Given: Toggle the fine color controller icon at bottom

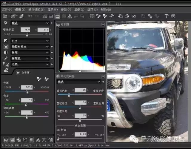Looking at the screenshot, I should coord(38,140).
